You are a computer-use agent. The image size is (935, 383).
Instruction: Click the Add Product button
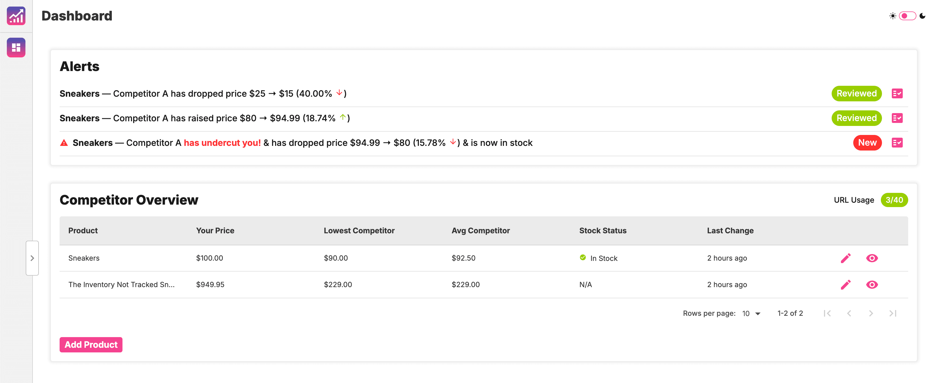coord(91,344)
